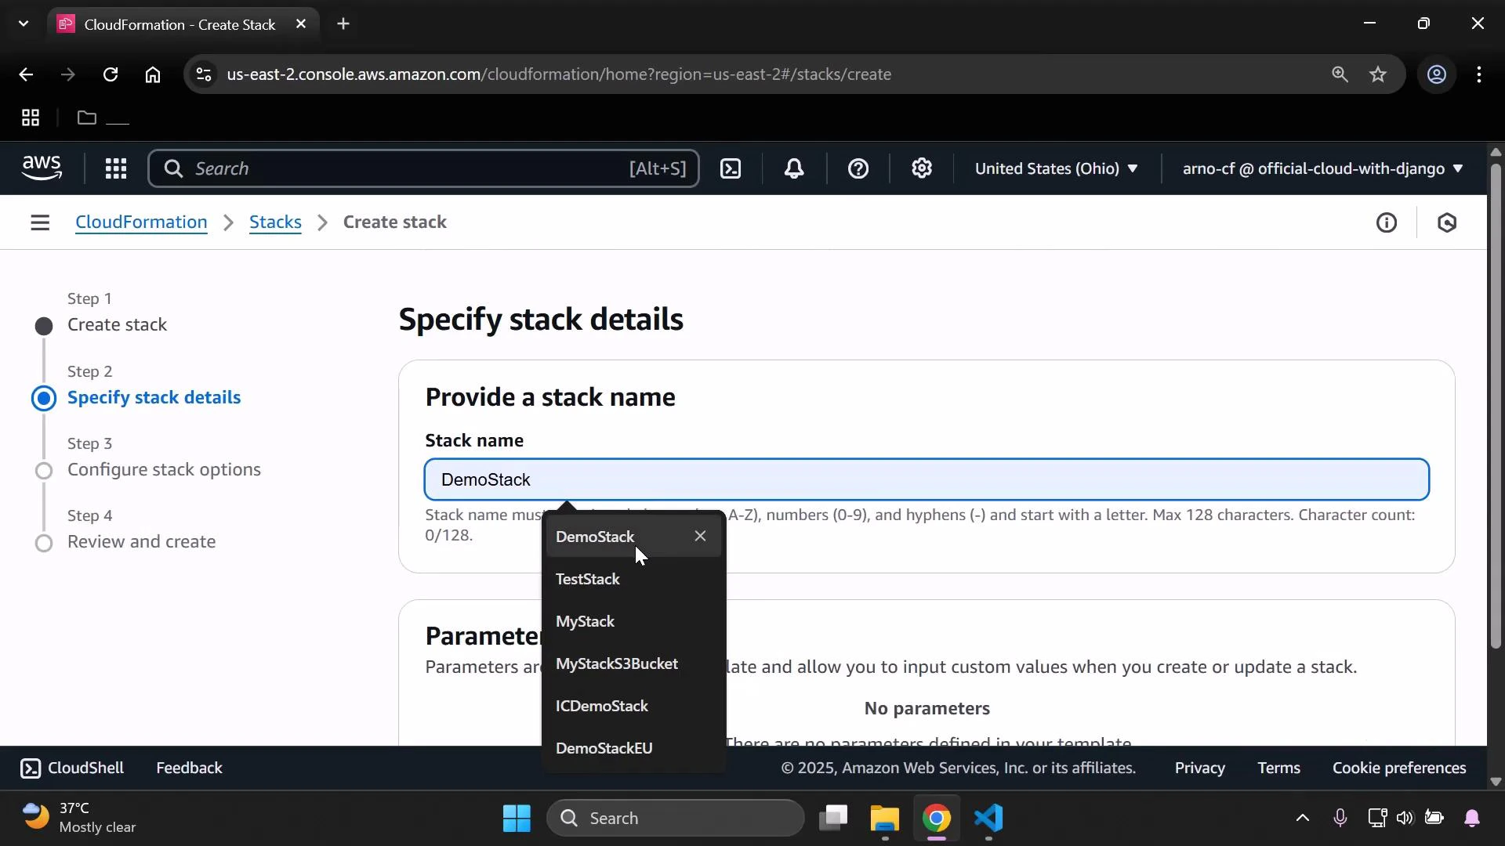The width and height of the screenshot is (1505, 846).
Task: Open the CloudFormation hamburger navigation menu
Action: 40,222
